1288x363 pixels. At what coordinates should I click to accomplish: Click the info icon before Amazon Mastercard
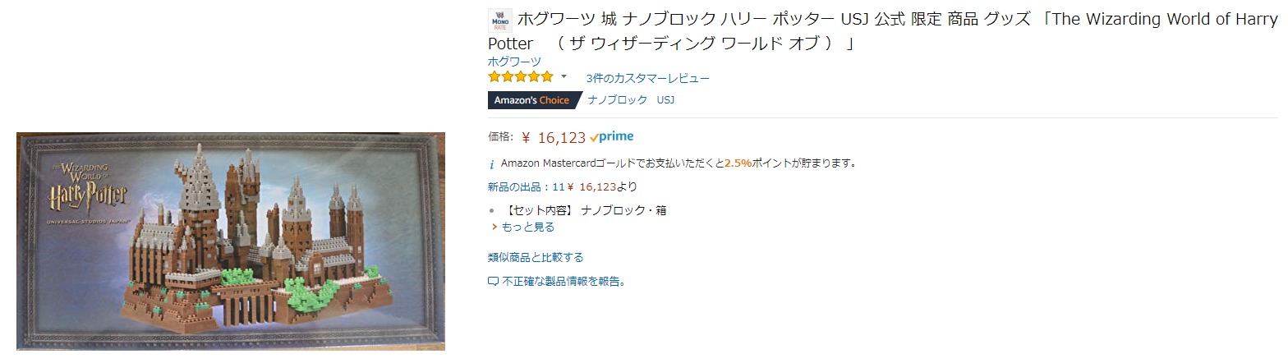492,163
